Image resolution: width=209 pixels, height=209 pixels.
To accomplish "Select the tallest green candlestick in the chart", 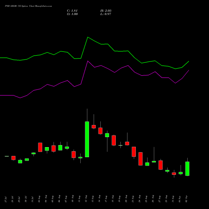I will (x=87, y=139).
